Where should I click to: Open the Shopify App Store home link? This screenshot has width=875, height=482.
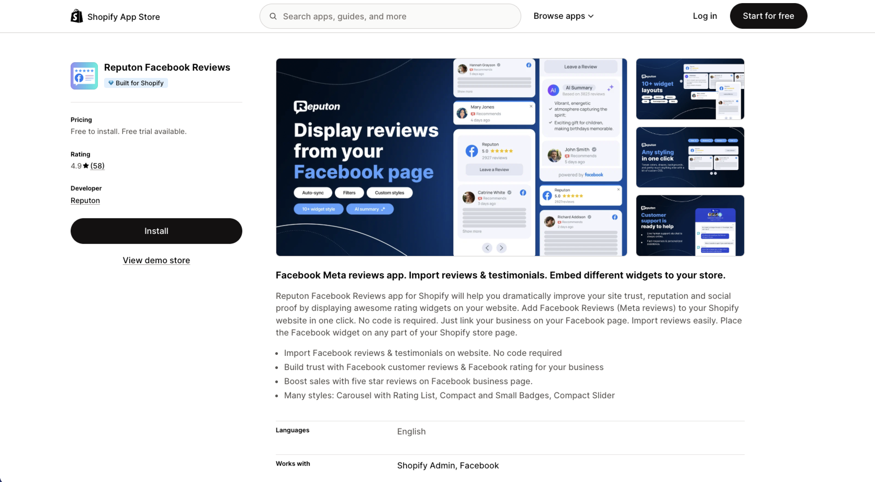point(115,16)
